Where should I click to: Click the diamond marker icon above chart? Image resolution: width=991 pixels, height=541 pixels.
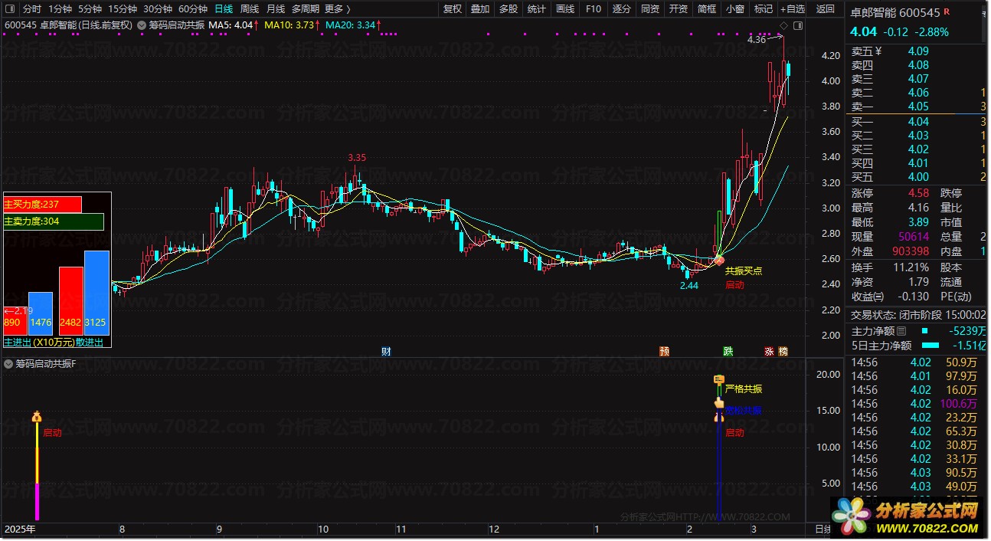(783, 25)
